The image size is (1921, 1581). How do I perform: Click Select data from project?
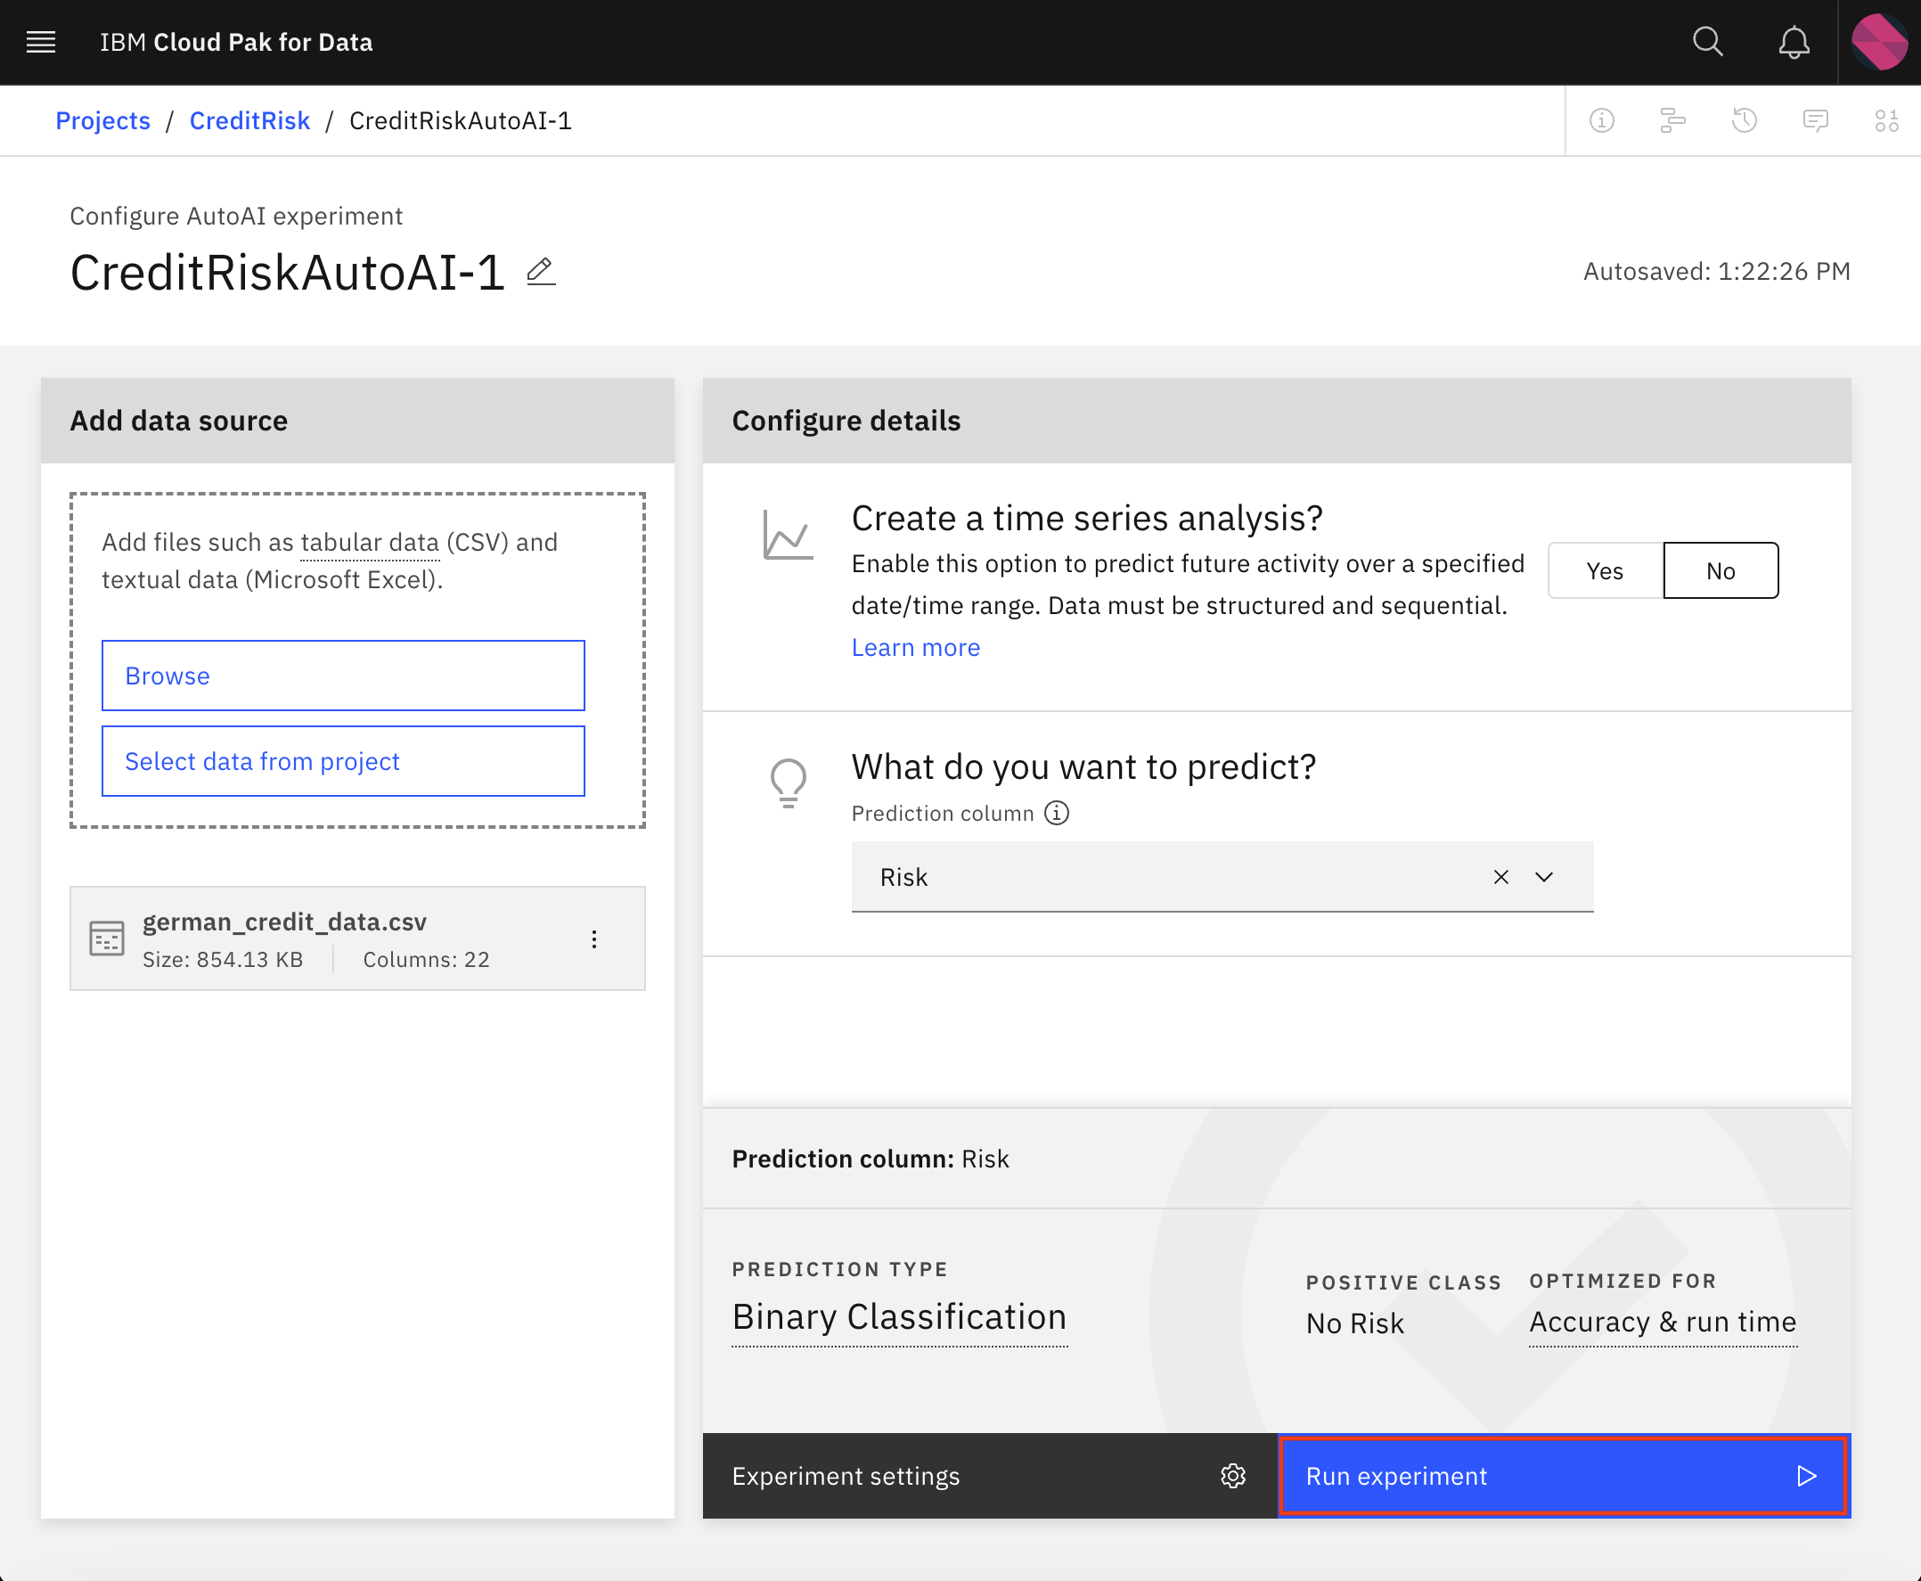point(343,761)
